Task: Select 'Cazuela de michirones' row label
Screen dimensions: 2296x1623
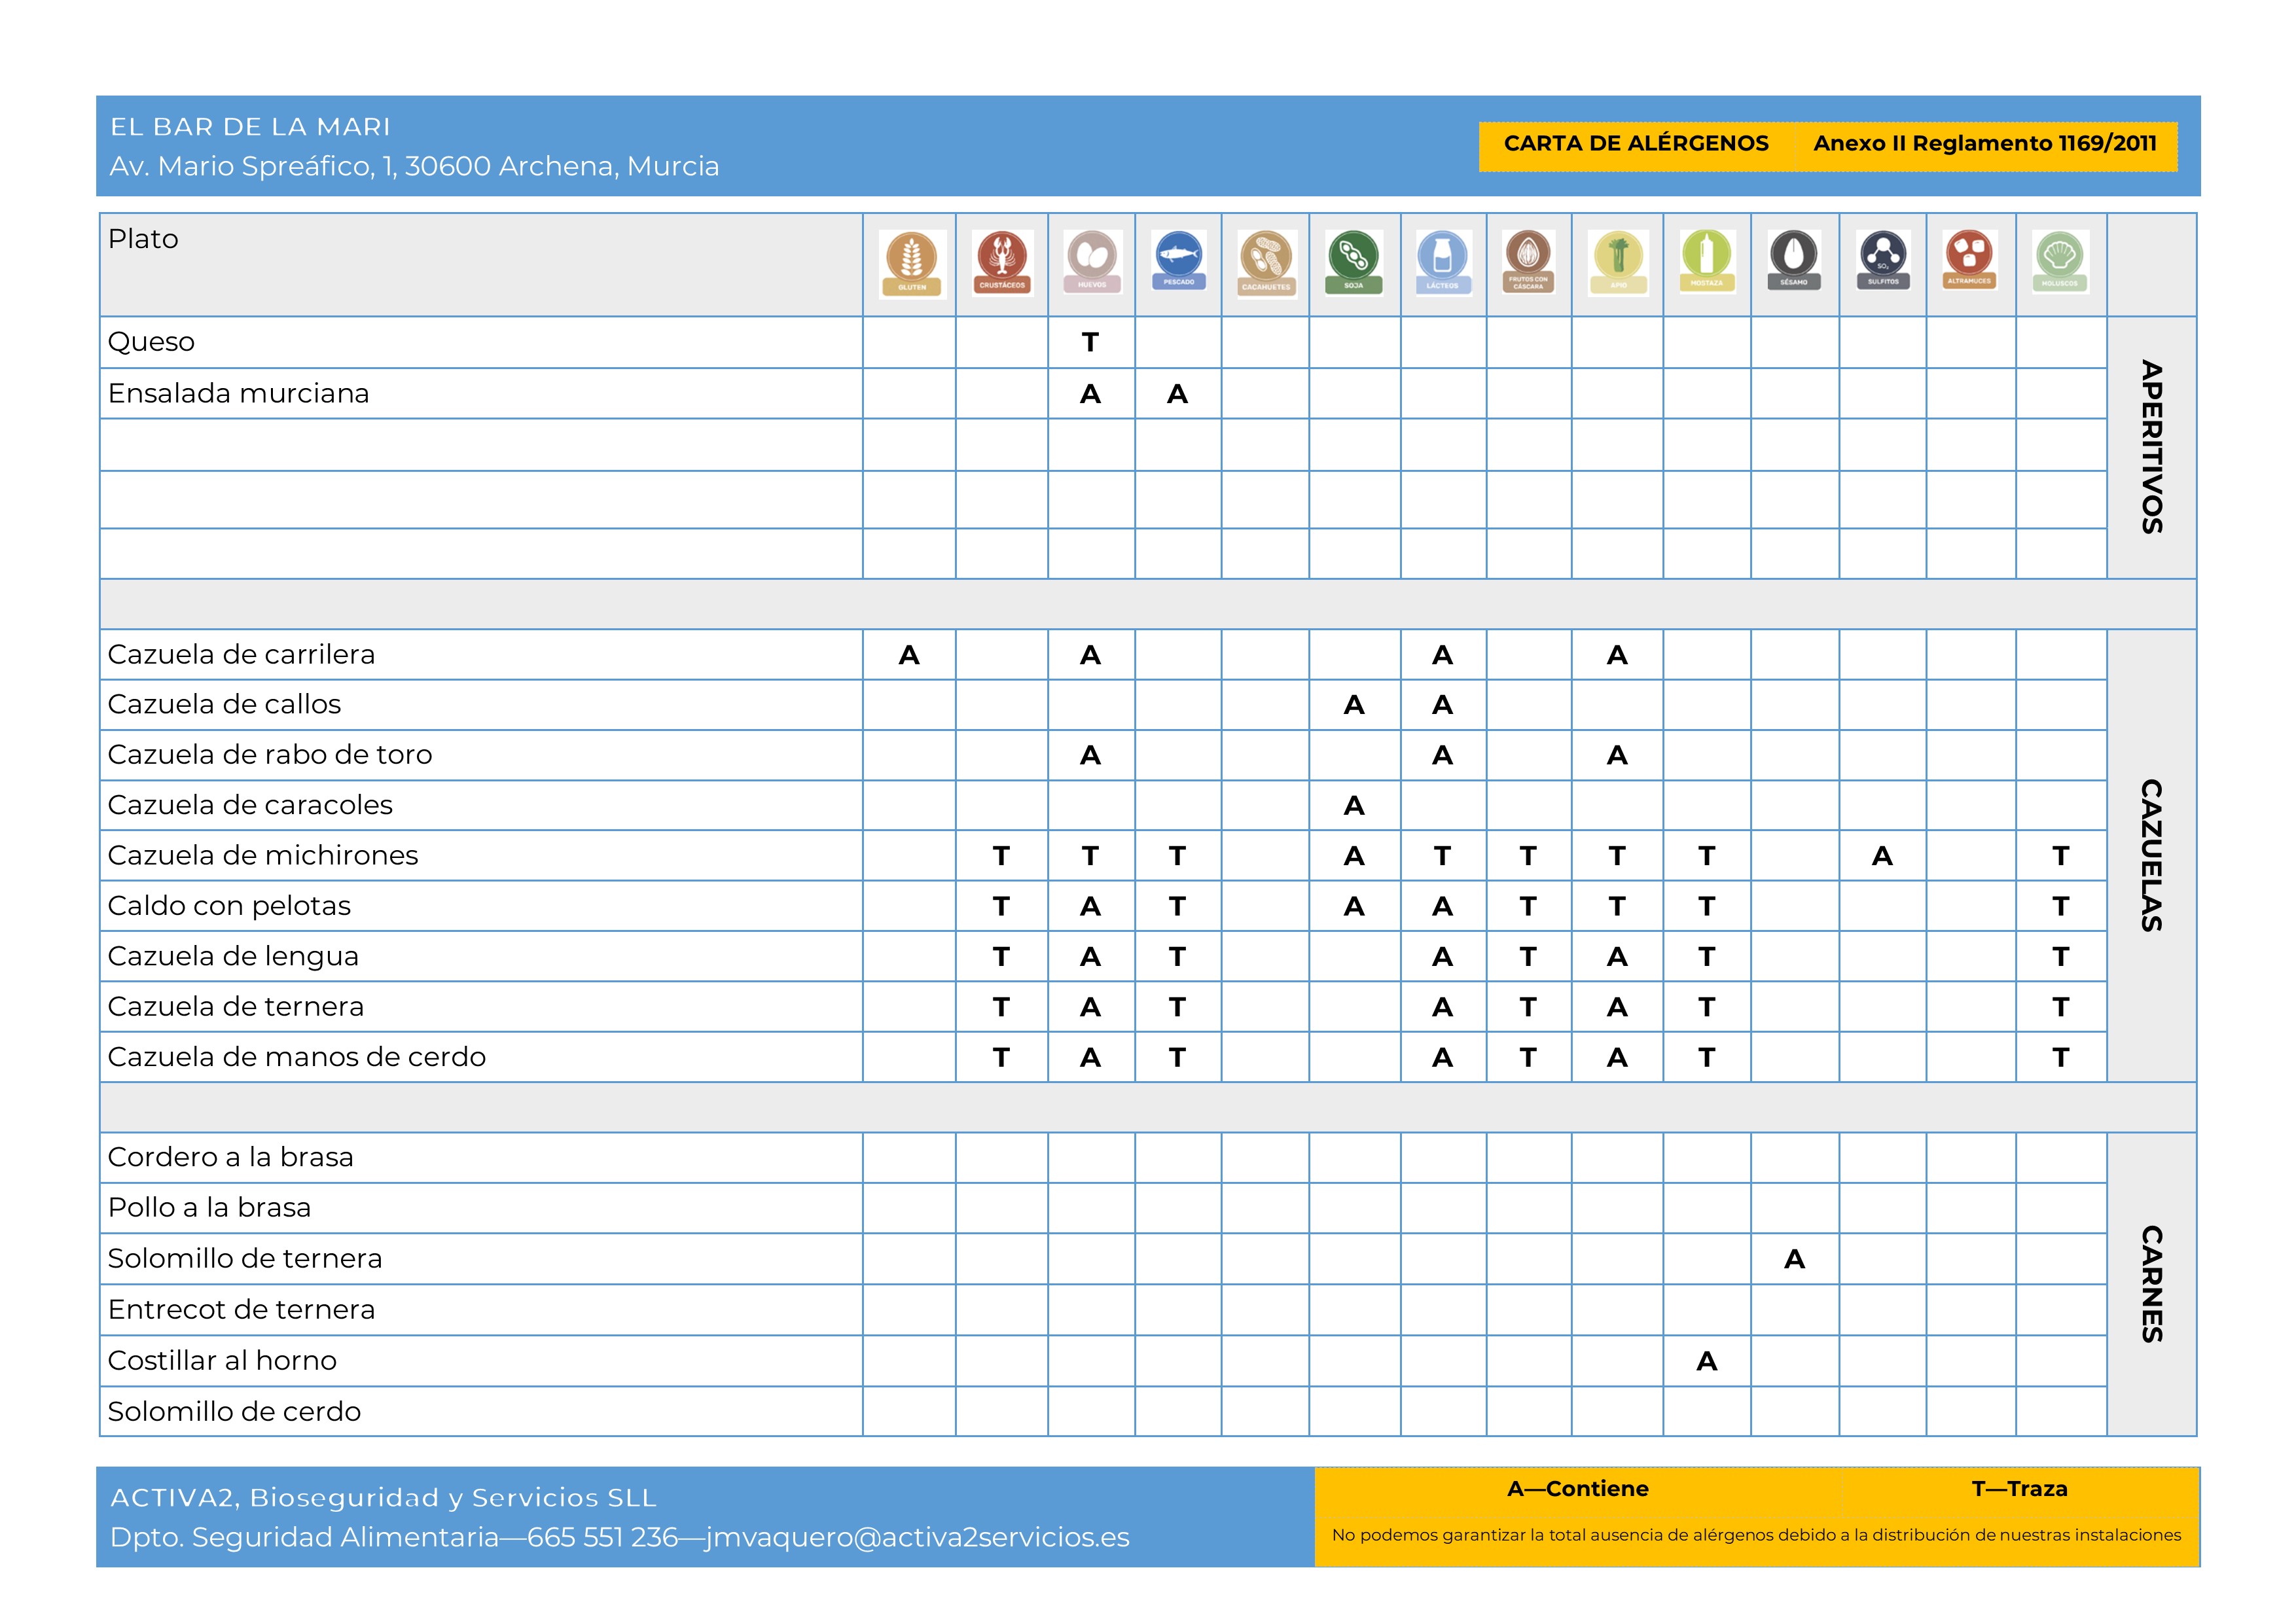Action: 263,855
